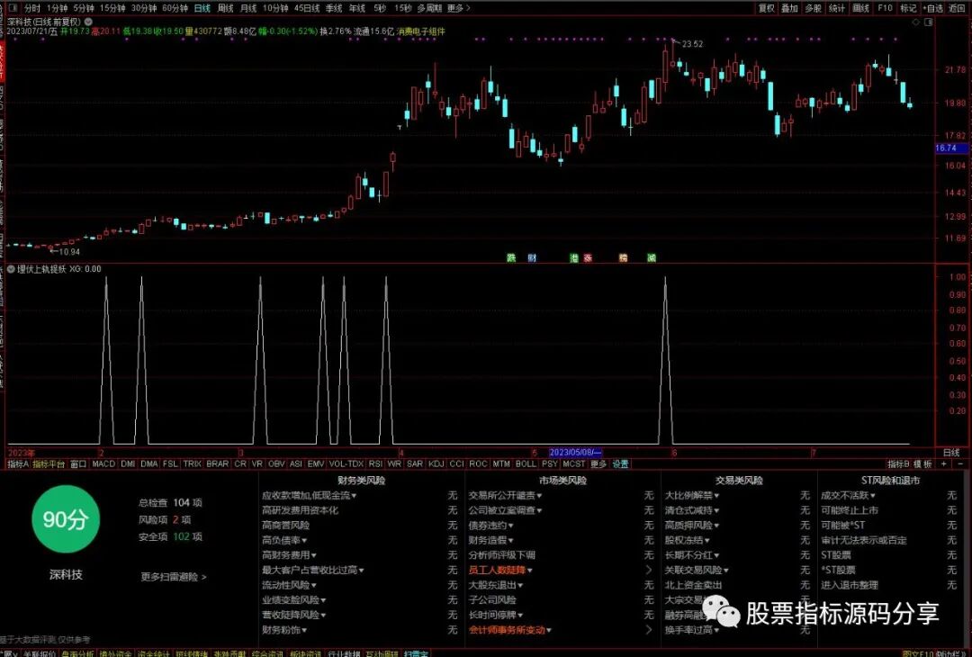Click the 模板 template button
Screen dimensions: 972x657
923,463
